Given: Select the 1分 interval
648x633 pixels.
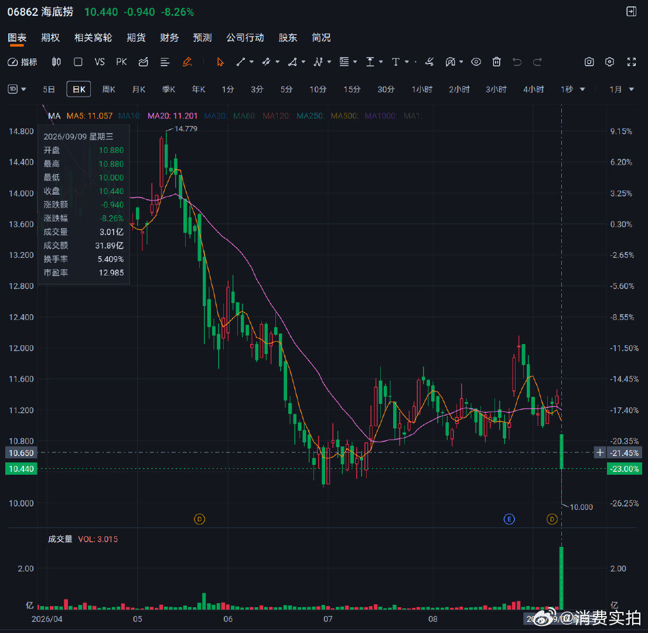Looking at the screenshot, I should click(x=228, y=89).
